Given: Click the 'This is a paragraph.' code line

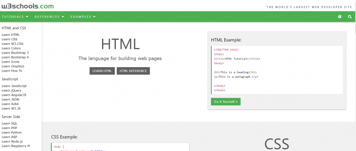Looking at the screenshot, I should pos(236,77).
